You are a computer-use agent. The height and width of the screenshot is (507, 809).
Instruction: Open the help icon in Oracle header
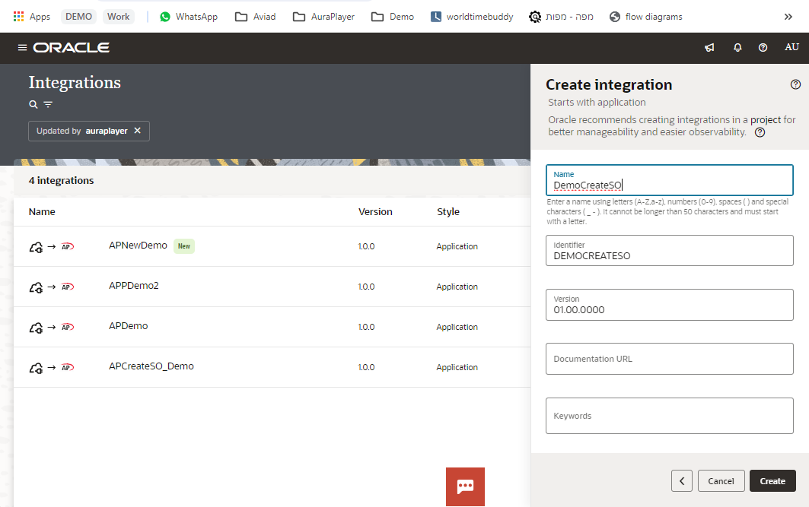pos(763,47)
